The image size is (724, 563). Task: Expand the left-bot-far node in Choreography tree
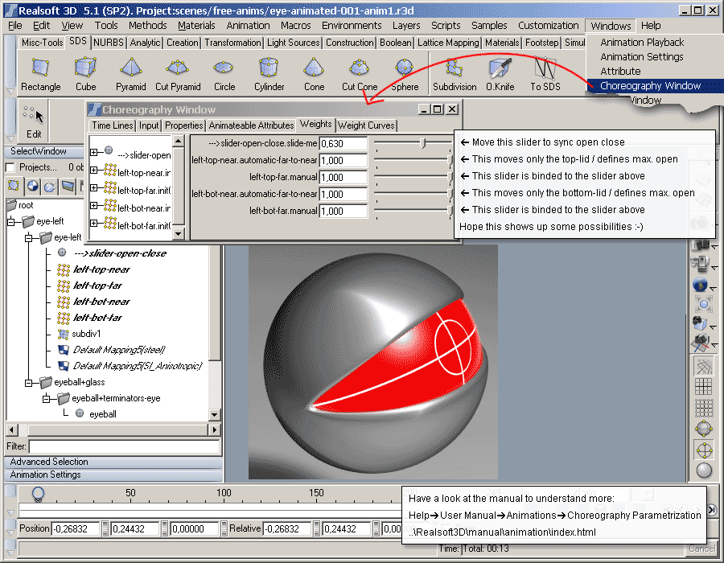94,224
